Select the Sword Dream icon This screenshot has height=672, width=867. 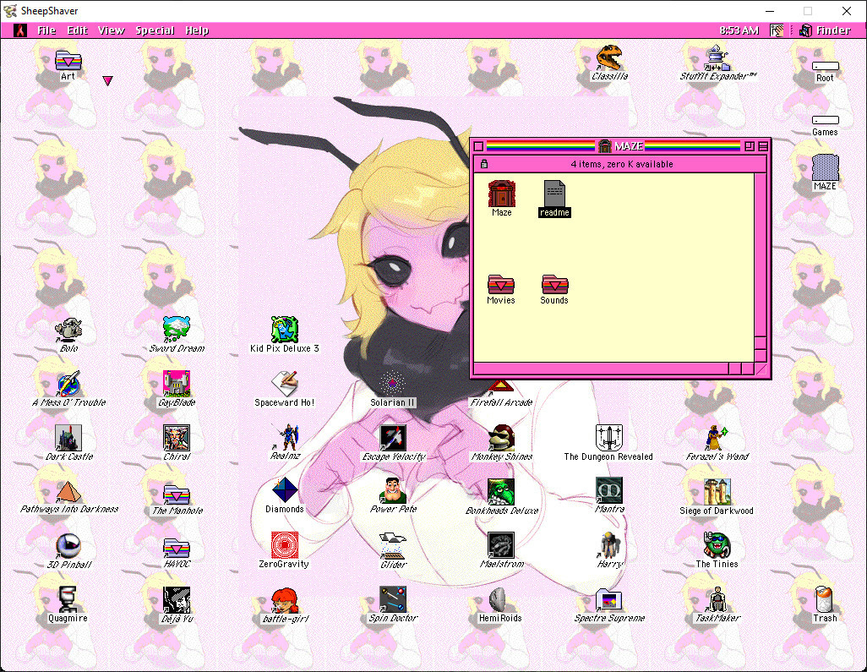click(x=177, y=329)
